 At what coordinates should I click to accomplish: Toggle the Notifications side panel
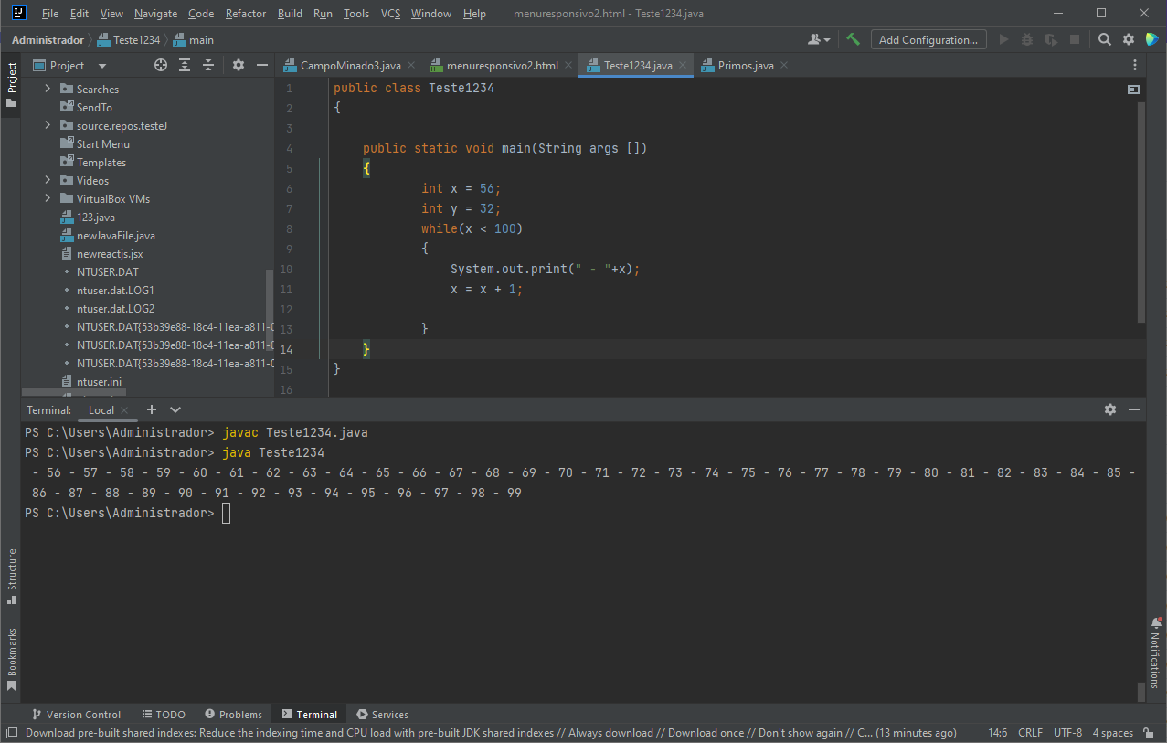[x=1155, y=653]
